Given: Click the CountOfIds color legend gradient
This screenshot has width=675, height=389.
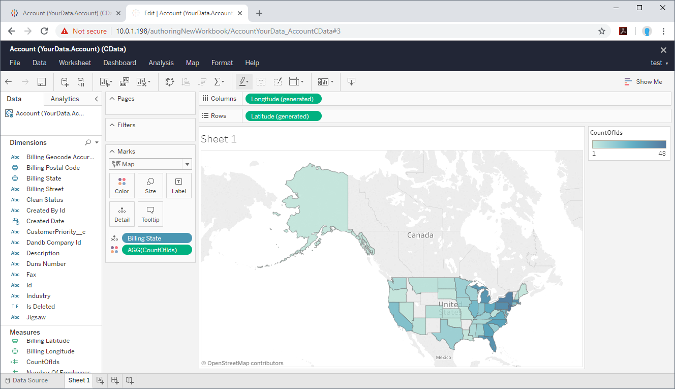Looking at the screenshot, I should pos(629,144).
